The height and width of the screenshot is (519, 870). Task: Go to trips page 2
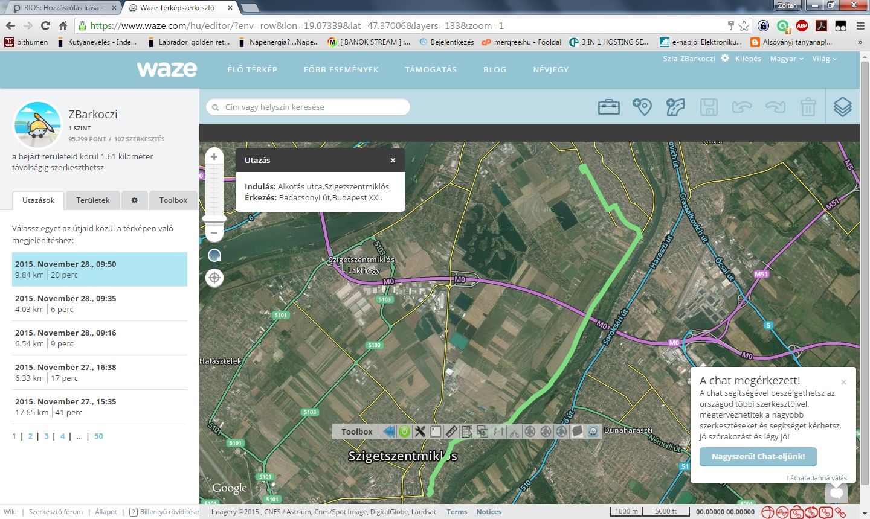tap(30, 436)
